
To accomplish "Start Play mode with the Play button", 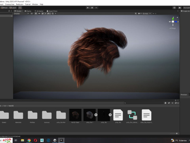I will tap(88, 8).
